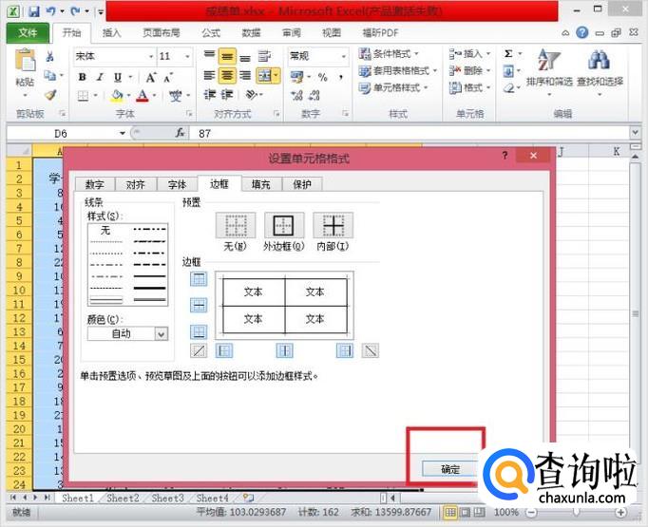Toggle Bold formatting

[83, 77]
